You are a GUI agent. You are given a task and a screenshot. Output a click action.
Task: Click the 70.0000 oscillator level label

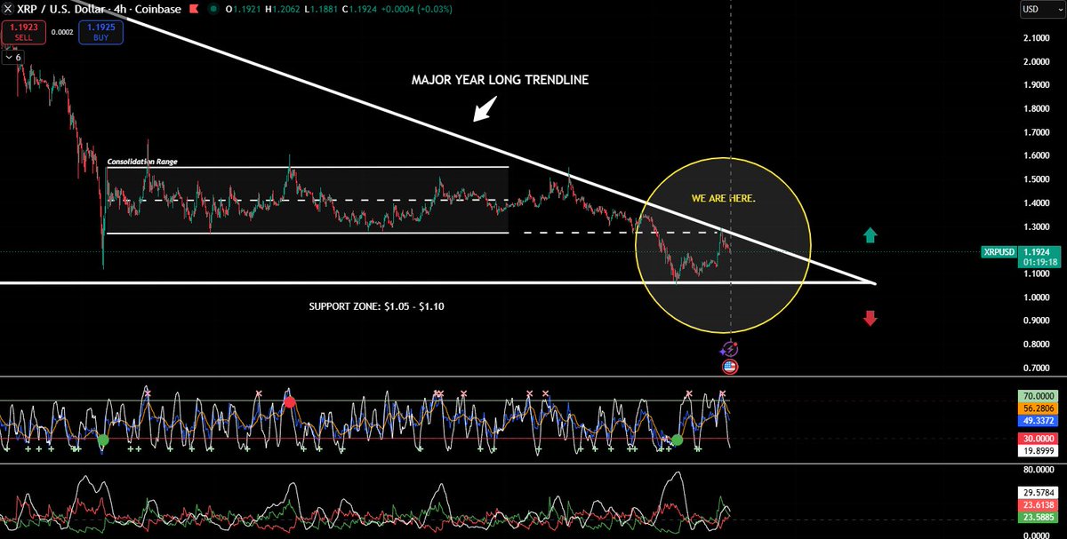click(1039, 394)
